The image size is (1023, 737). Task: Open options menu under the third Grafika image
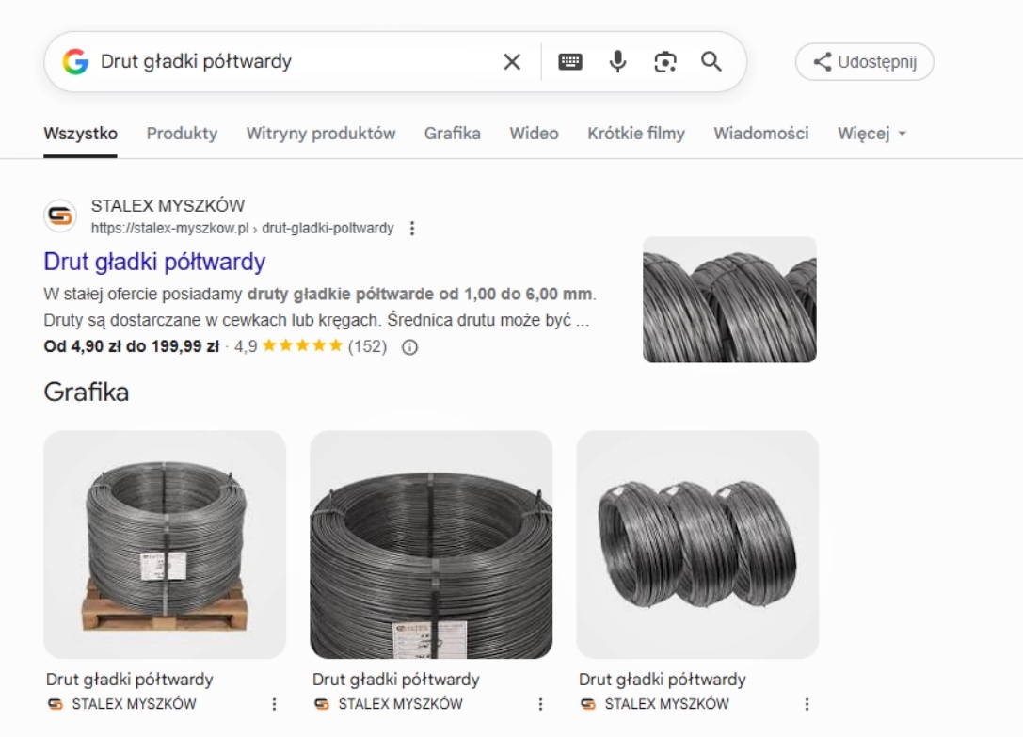[807, 704]
